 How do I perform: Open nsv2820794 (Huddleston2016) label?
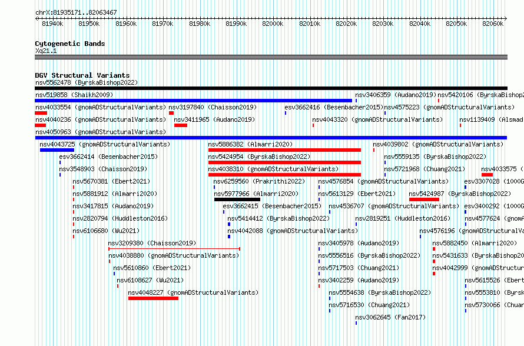[x=120, y=218]
